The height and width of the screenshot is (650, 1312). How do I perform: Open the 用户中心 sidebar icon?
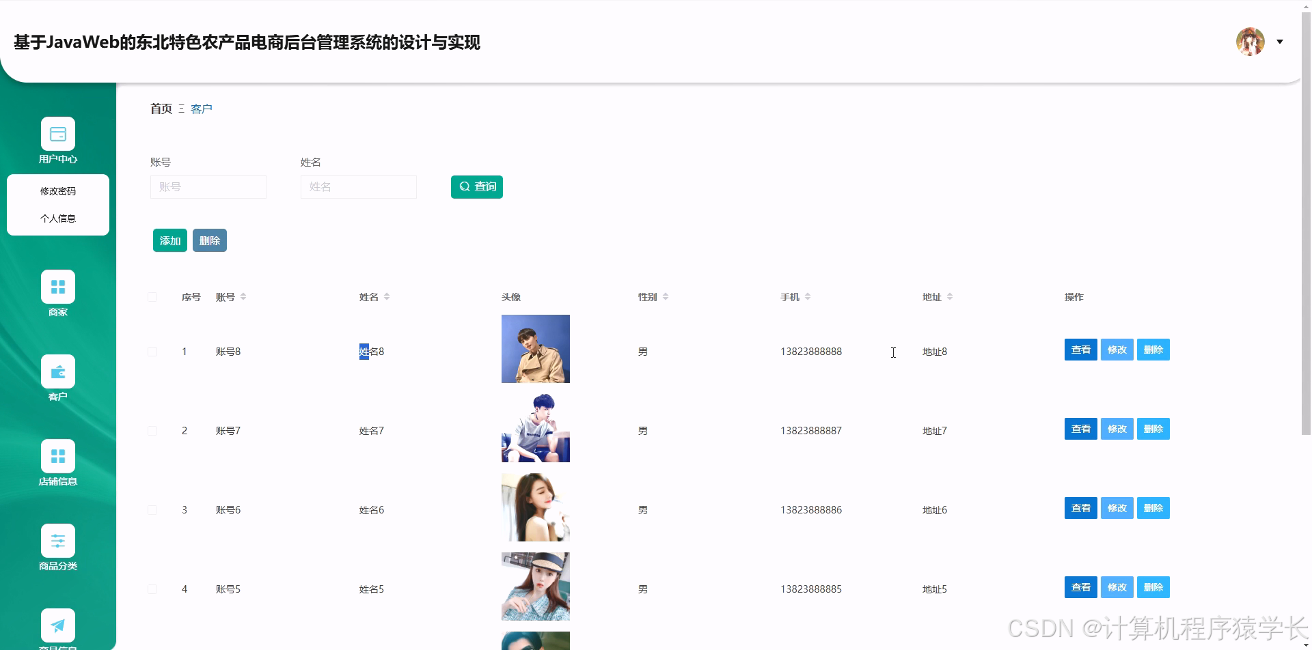58,134
